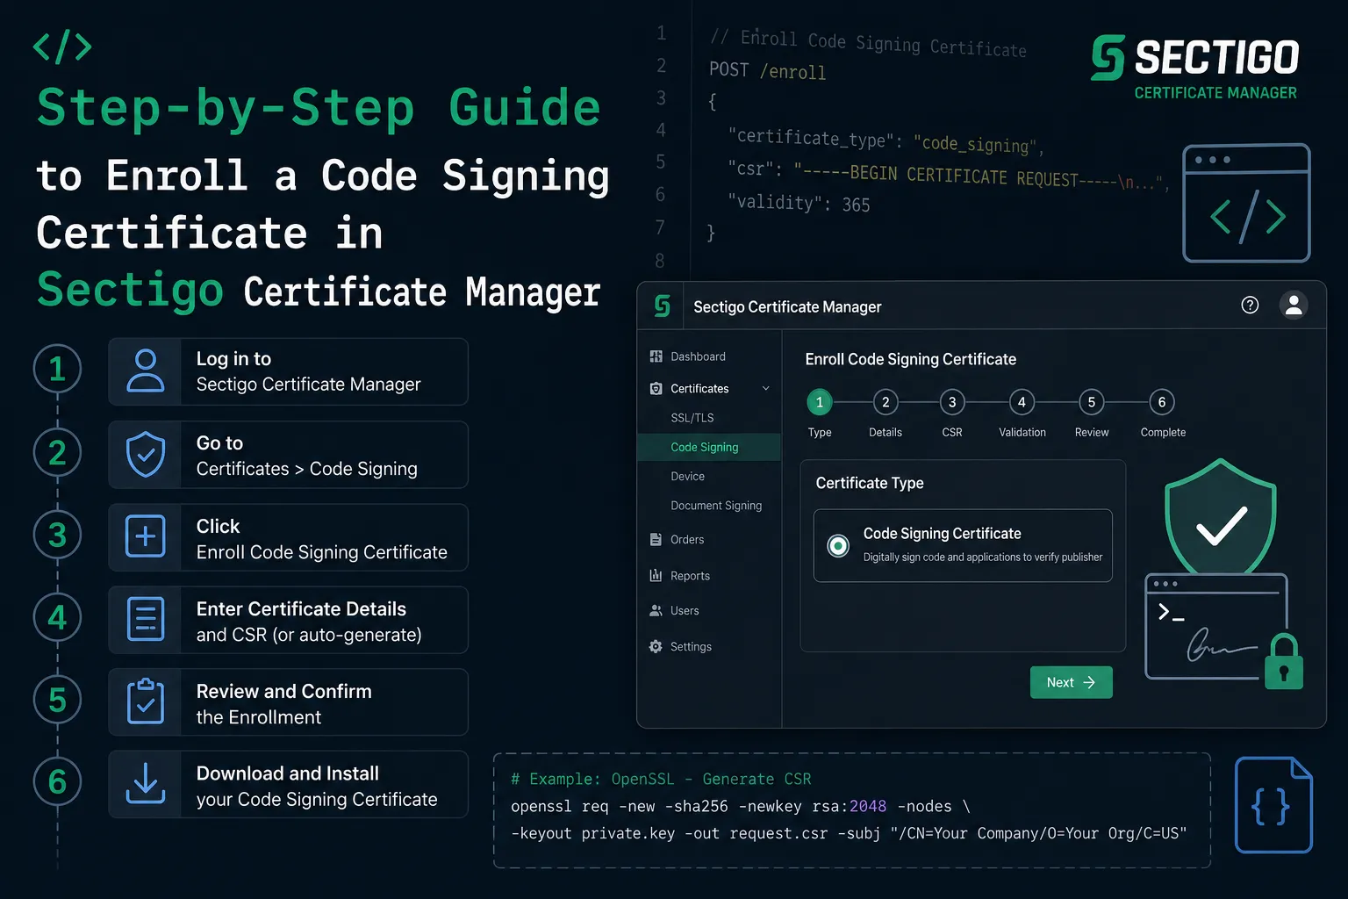Go to wizard step 2 Details

[886, 402]
